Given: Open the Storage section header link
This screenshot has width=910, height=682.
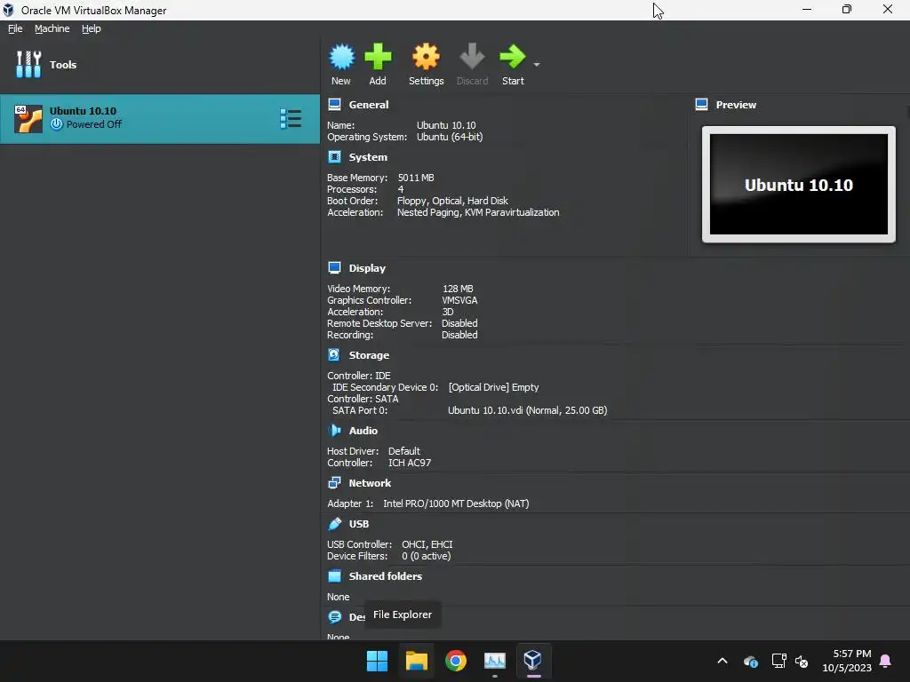Looking at the screenshot, I should 369,355.
